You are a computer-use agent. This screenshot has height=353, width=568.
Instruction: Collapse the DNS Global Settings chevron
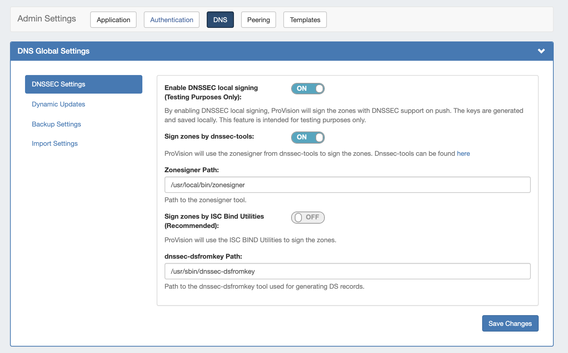pos(541,51)
